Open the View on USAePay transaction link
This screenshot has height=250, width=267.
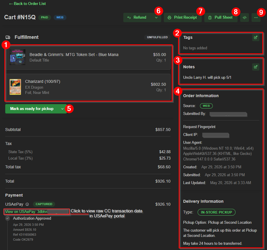(36, 212)
